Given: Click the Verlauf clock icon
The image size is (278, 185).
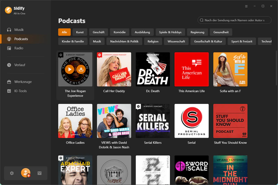Looking at the screenshot, I should [x=9, y=65].
